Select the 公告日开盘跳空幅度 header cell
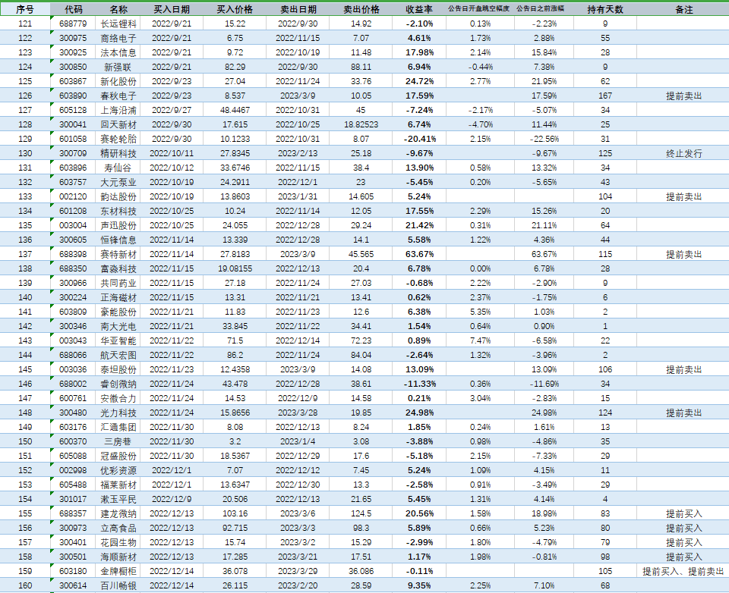Viewport: 729px width, 593px height. [479, 9]
